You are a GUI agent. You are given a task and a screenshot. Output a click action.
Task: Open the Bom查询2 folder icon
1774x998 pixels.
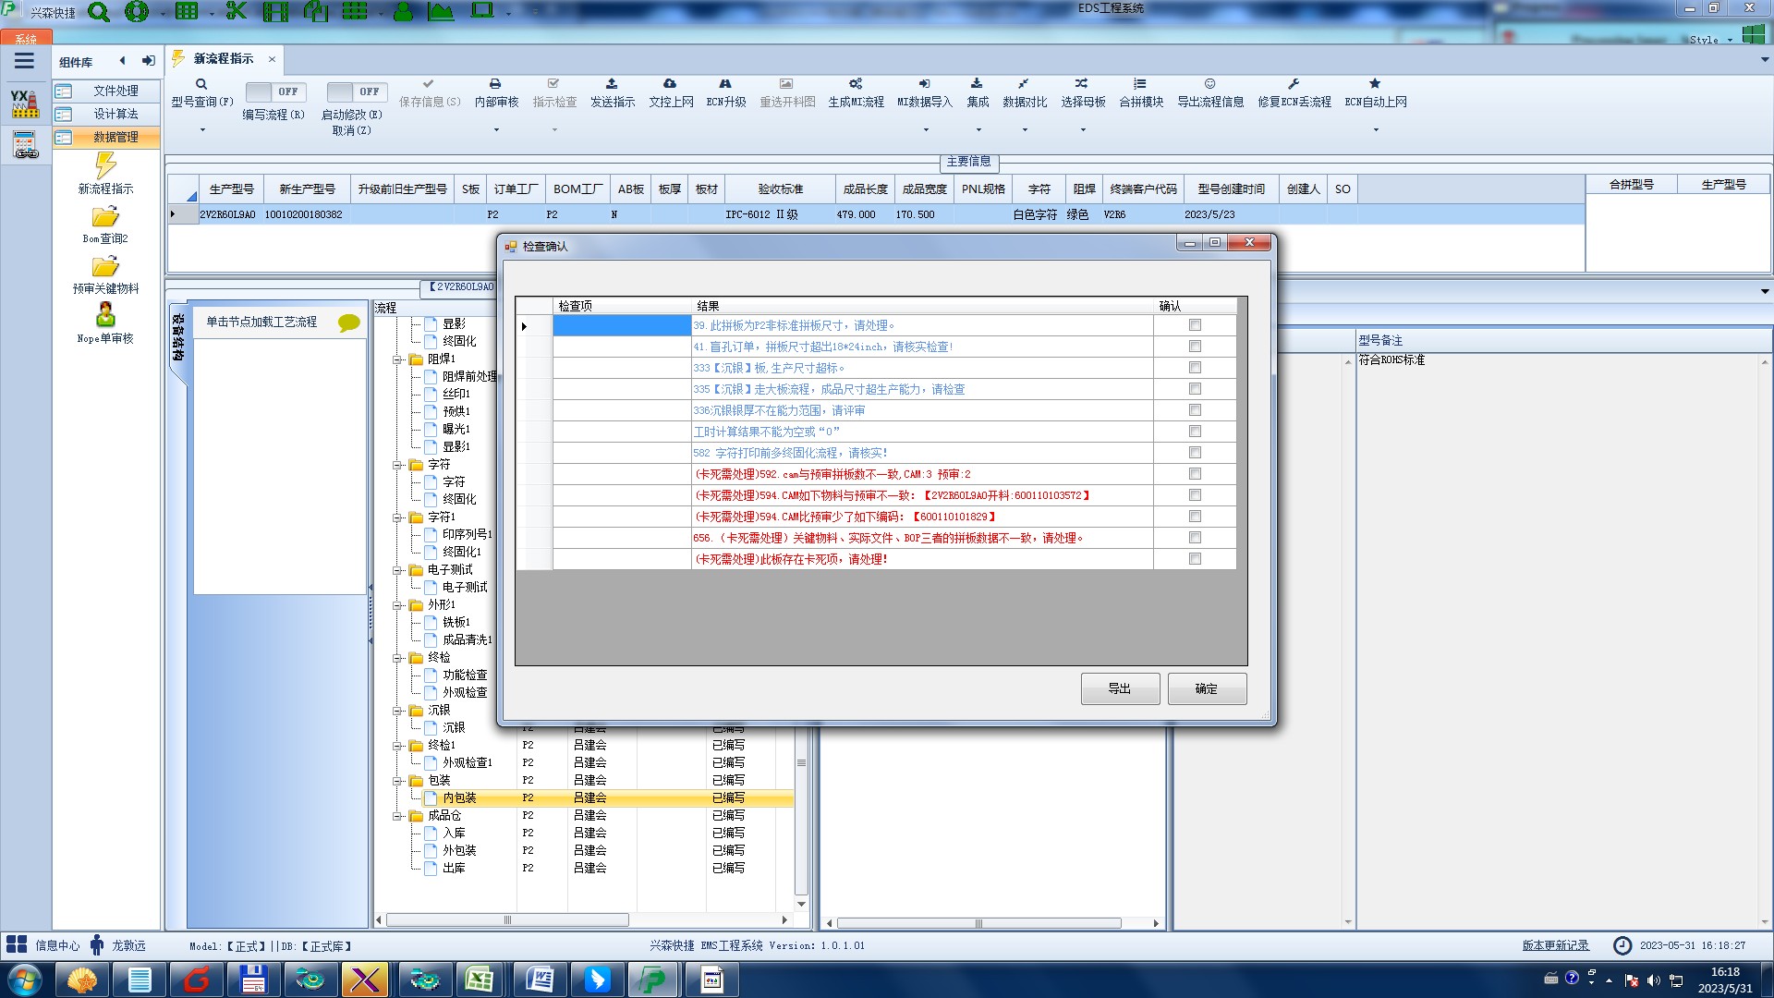coord(105,217)
